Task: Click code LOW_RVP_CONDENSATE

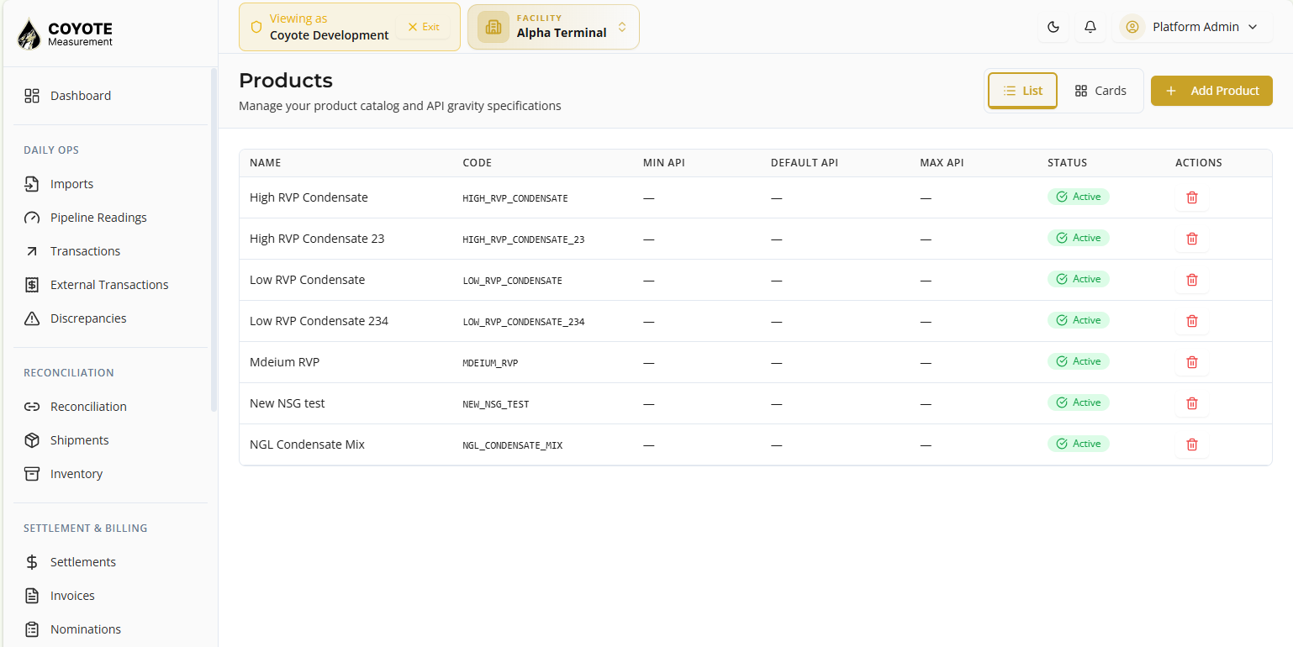Action: (x=513, y=281)
